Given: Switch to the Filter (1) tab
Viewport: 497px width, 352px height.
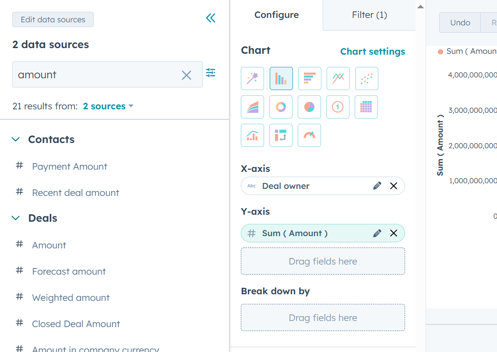Looking at the screenshot, I should [x=369, y=15].
